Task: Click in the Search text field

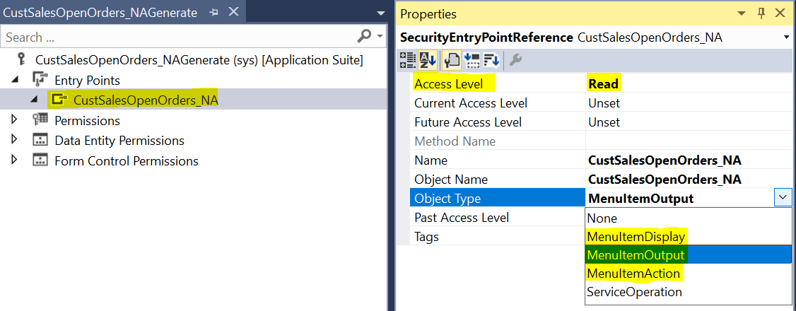Action: (177, 37)
